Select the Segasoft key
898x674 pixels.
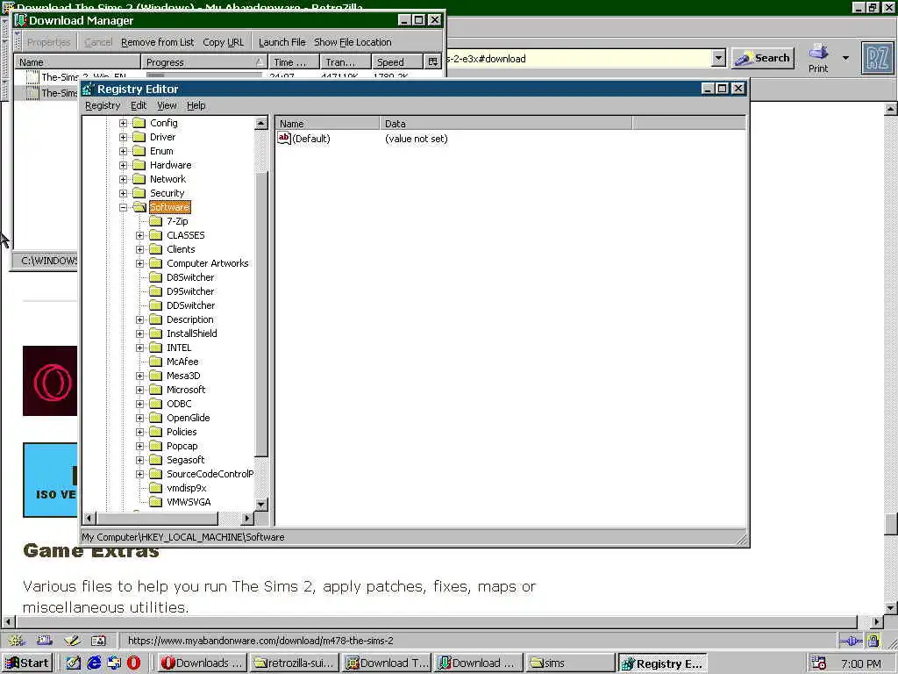point(186,460)
